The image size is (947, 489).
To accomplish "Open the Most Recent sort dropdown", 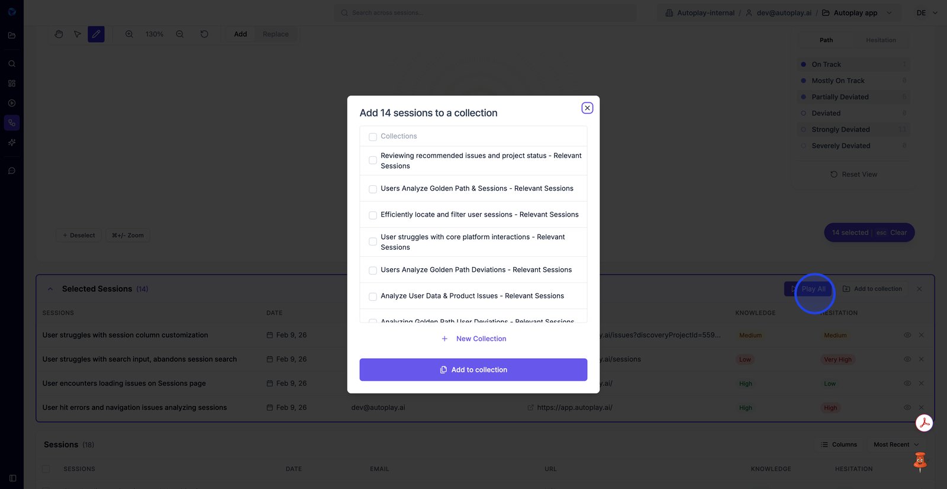I will 896,445.
